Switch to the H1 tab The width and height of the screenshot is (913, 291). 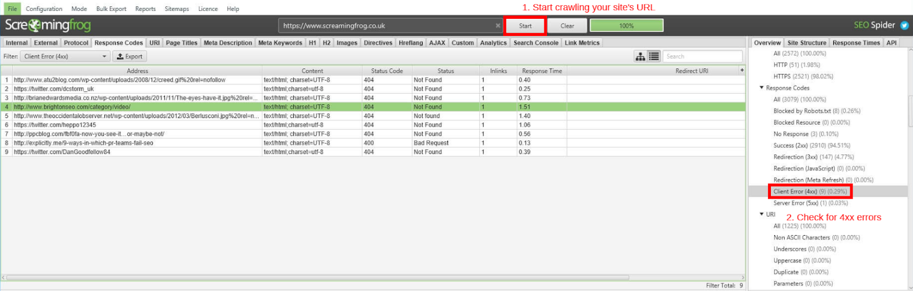(x=312, y=43)
